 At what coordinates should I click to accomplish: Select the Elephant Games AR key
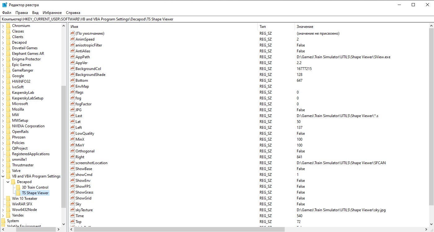28,54
